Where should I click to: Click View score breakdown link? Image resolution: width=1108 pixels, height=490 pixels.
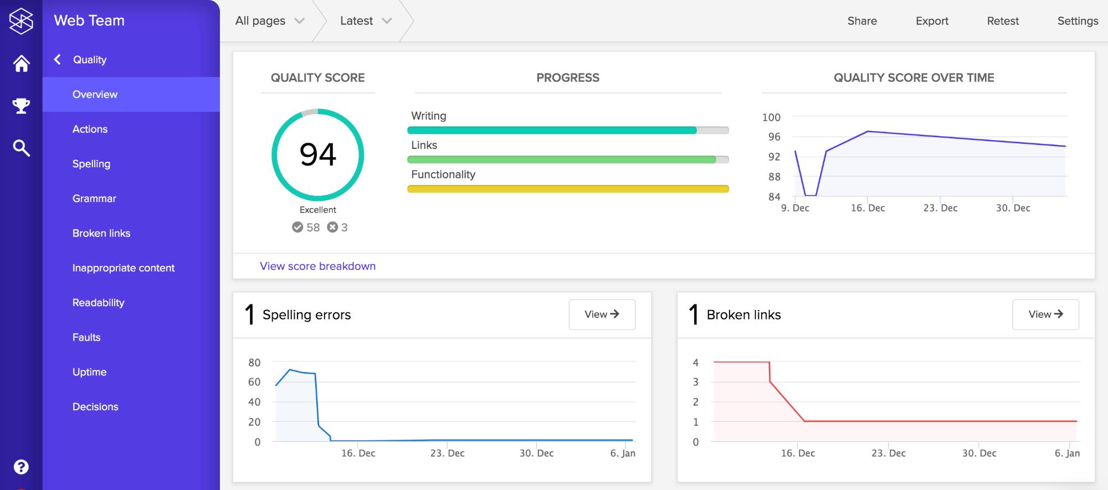click(317, 266)
